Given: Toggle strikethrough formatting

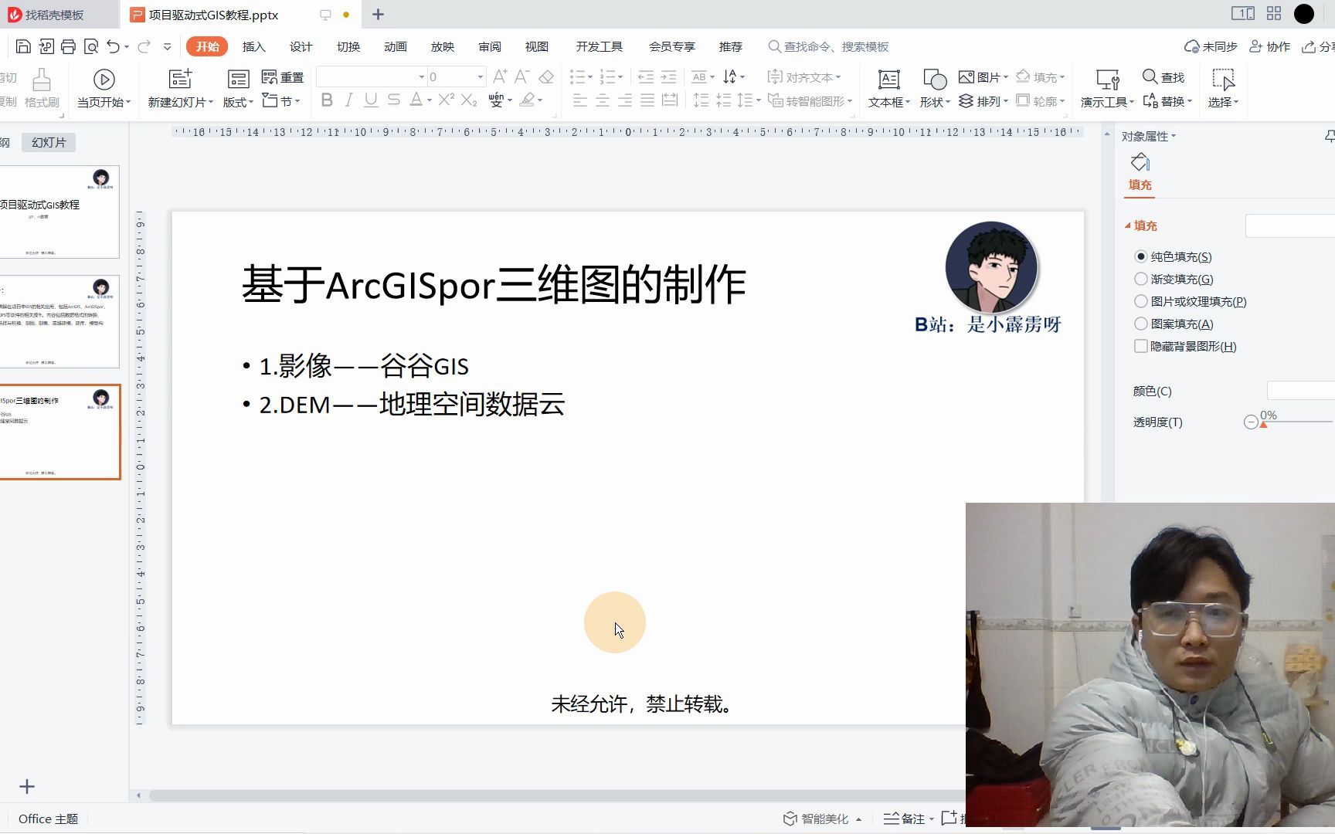Looking at the screenshot, I should tap(394, 100).
